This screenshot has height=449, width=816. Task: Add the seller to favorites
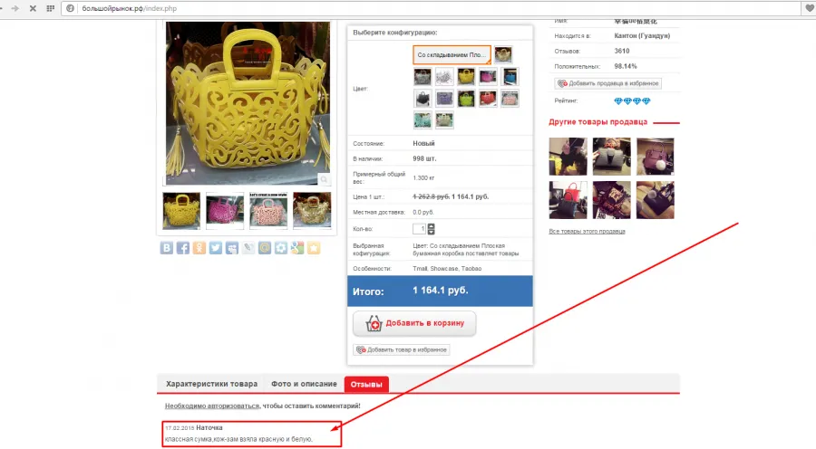608,83
